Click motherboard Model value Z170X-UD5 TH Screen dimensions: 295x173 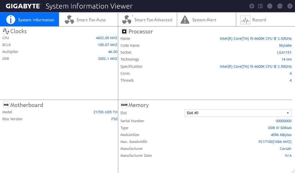click(x=105, y=112)
